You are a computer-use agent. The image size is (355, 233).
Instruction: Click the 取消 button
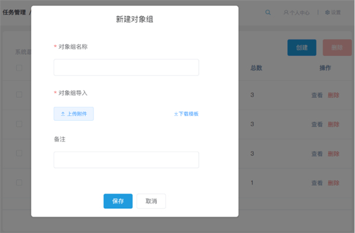point(151,201)
